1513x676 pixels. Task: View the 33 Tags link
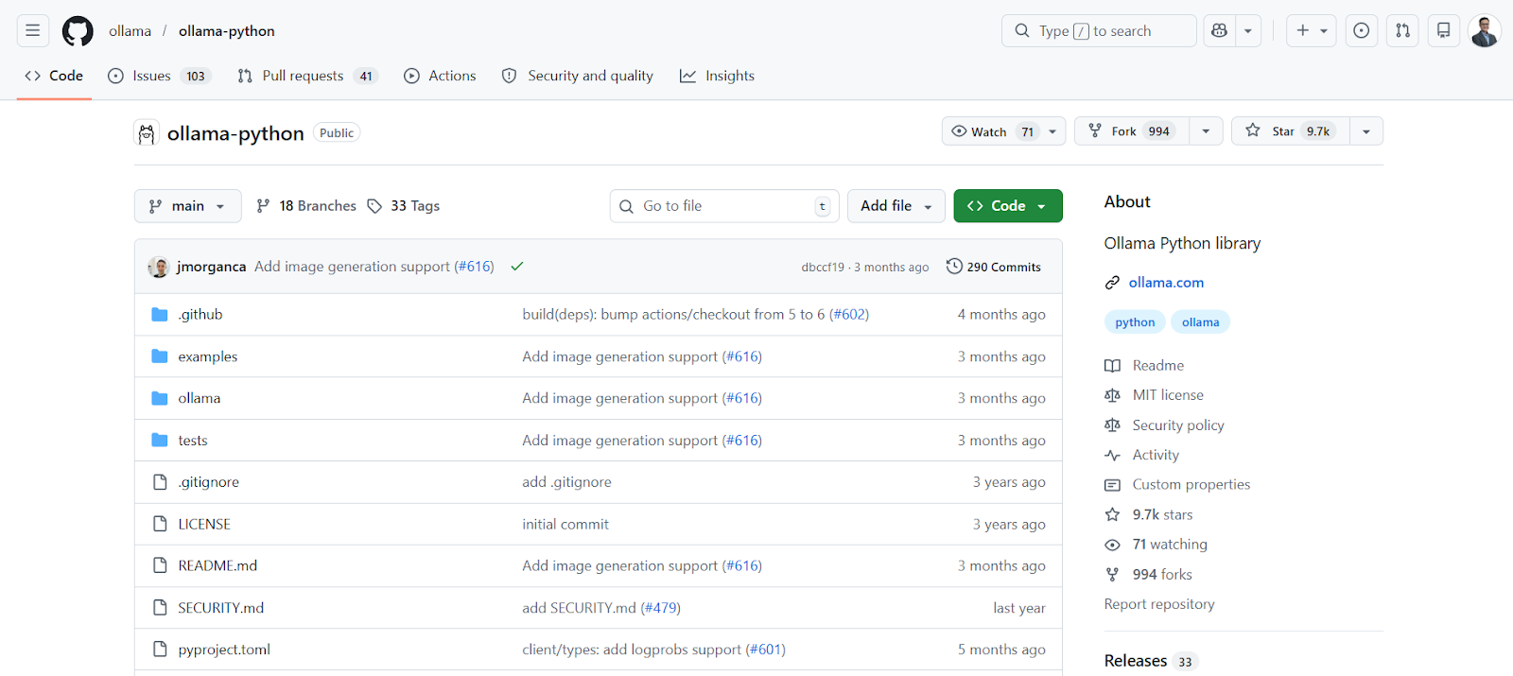(x=404, y=206)
